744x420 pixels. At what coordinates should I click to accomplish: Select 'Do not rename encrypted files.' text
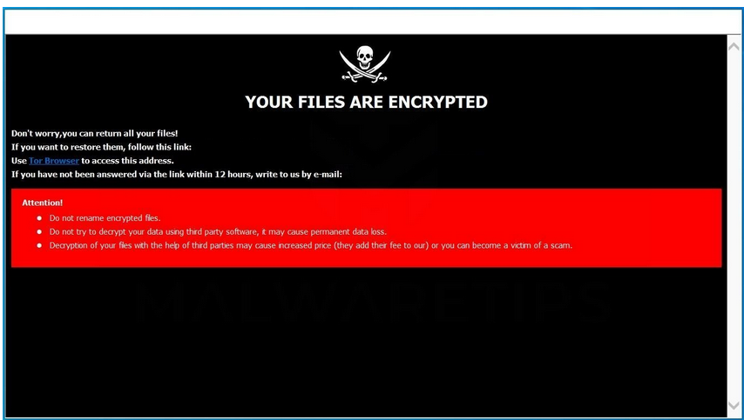(x=105, y=218)
